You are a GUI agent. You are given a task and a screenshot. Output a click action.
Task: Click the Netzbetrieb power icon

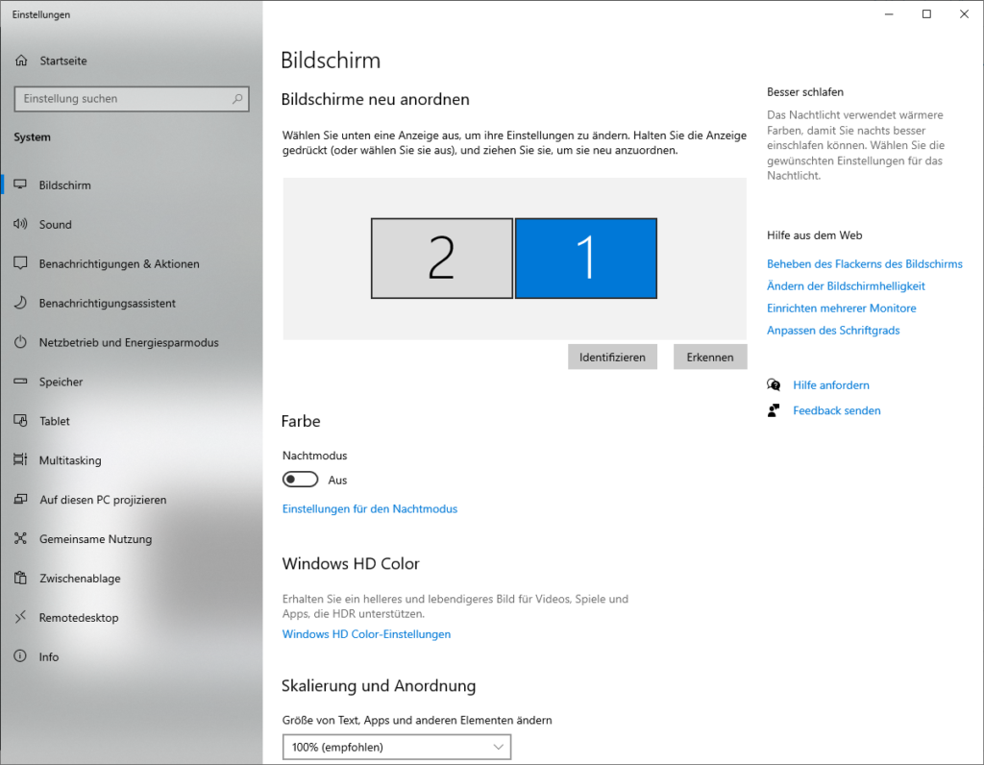(x=21, y=342)
